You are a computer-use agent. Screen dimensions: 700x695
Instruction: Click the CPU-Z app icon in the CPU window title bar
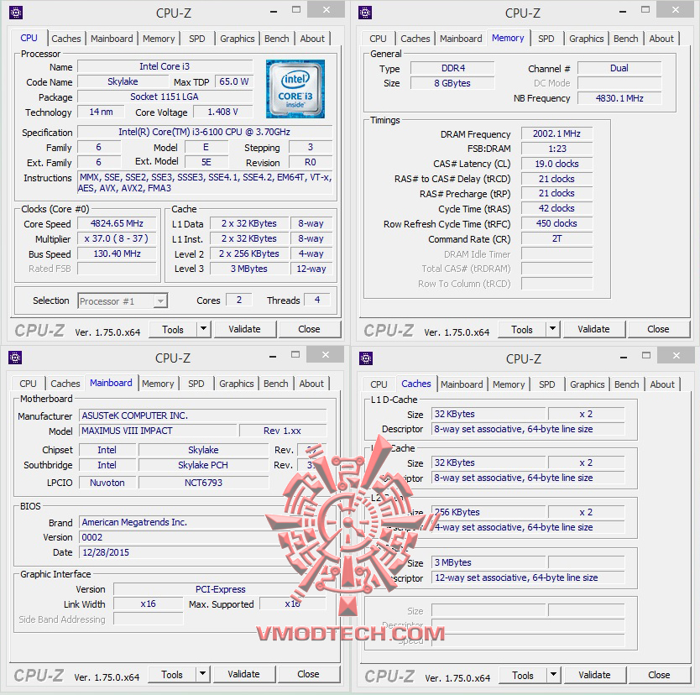click(x=16, y=13)
